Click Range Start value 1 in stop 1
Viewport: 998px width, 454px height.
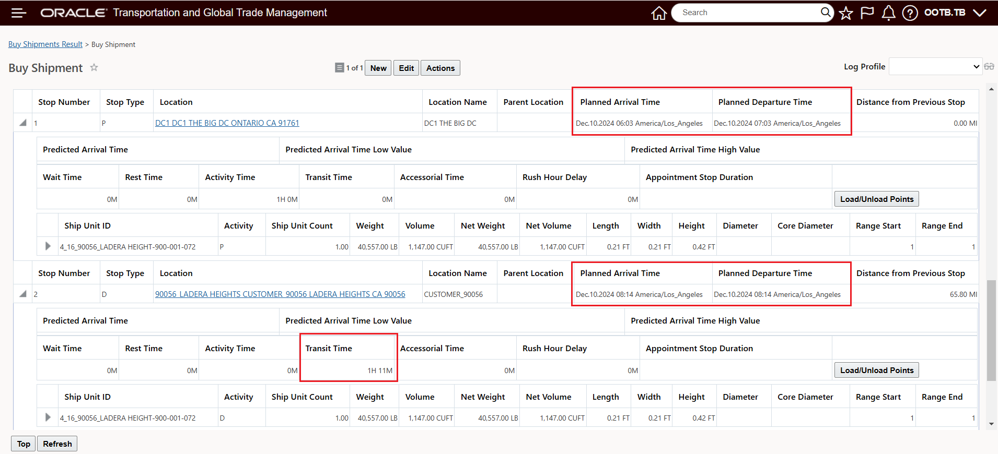coord(912,247)
